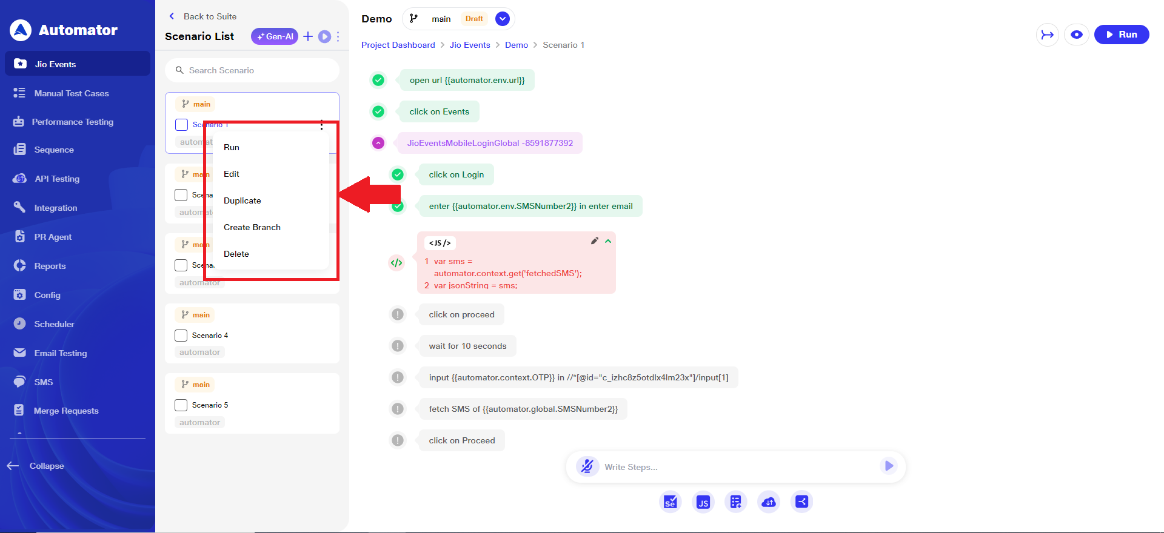Screen dimensions: 1164x533
Task: Click the Gen-AI button
Action: (x=275, y=36)
